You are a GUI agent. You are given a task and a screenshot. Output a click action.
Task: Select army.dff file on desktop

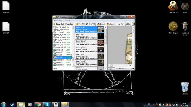[6, 28]
